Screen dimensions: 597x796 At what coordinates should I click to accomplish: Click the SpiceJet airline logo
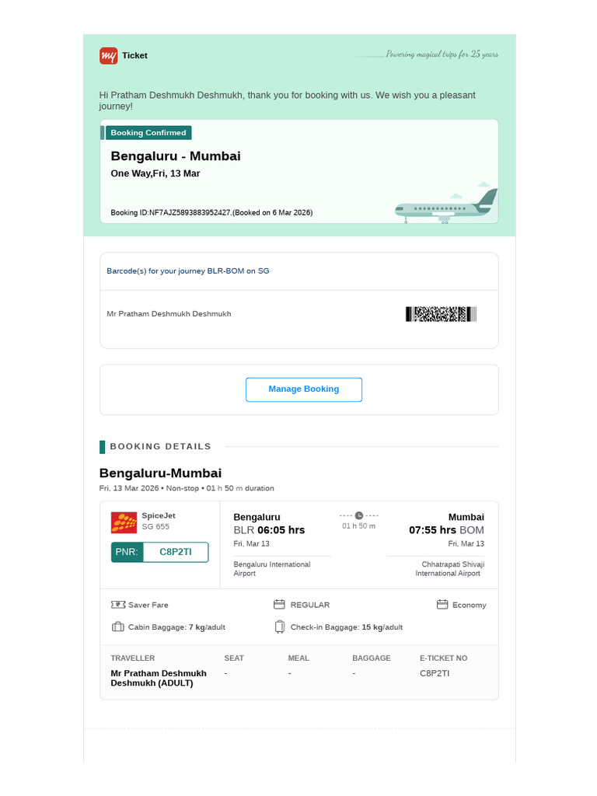coord(124,522)
